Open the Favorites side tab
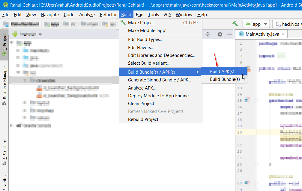This screenshot has height=191, width=302. coord(4,182)
